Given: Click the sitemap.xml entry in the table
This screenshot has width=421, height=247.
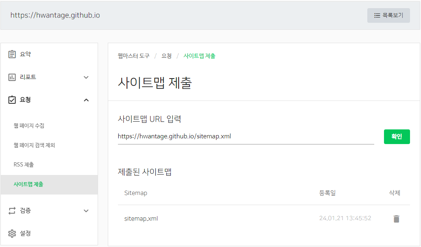Looking at the screenshot, I should [x=141, y=219].
